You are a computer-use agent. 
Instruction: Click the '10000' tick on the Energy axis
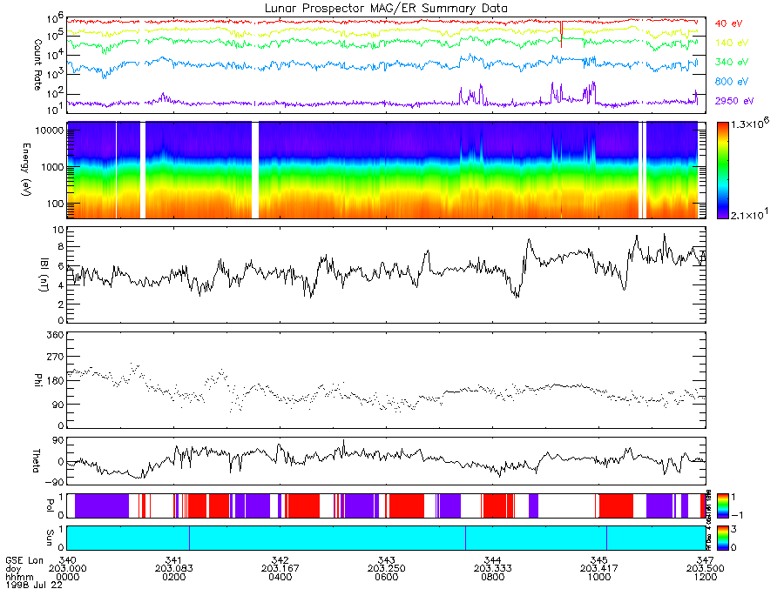tap(49, 130)
